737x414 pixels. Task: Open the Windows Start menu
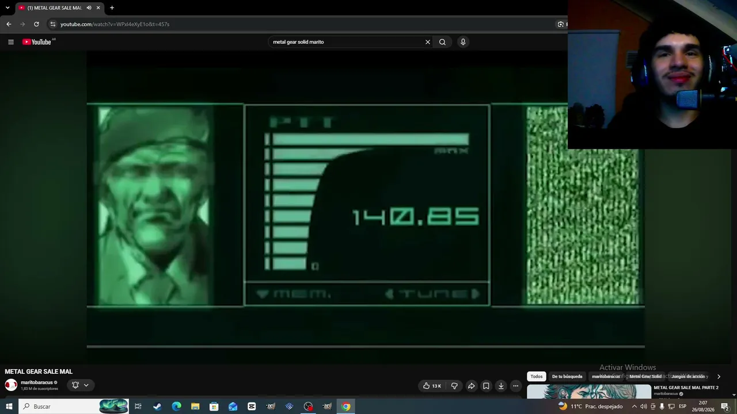click(x=9, y=407)
